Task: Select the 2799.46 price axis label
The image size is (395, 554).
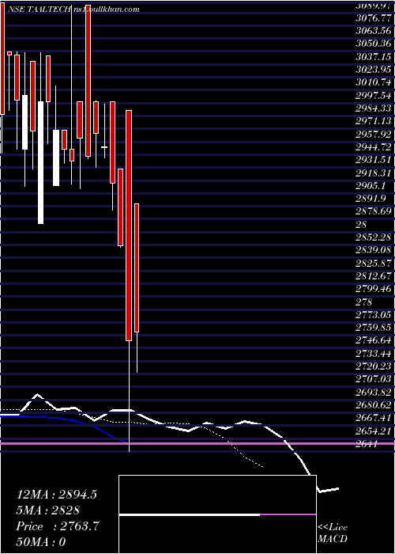Action: coord(373,289)
